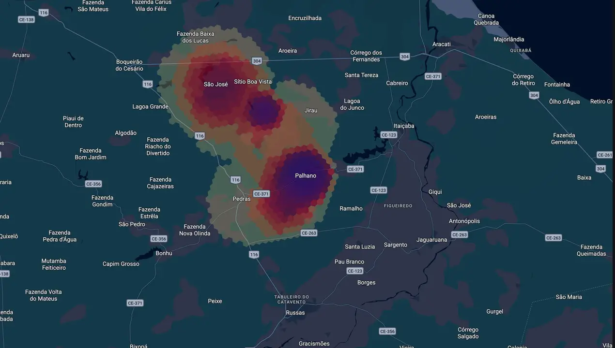Select the Jaguaruana label
Screen dimensions: 615x348
[432, 240]
